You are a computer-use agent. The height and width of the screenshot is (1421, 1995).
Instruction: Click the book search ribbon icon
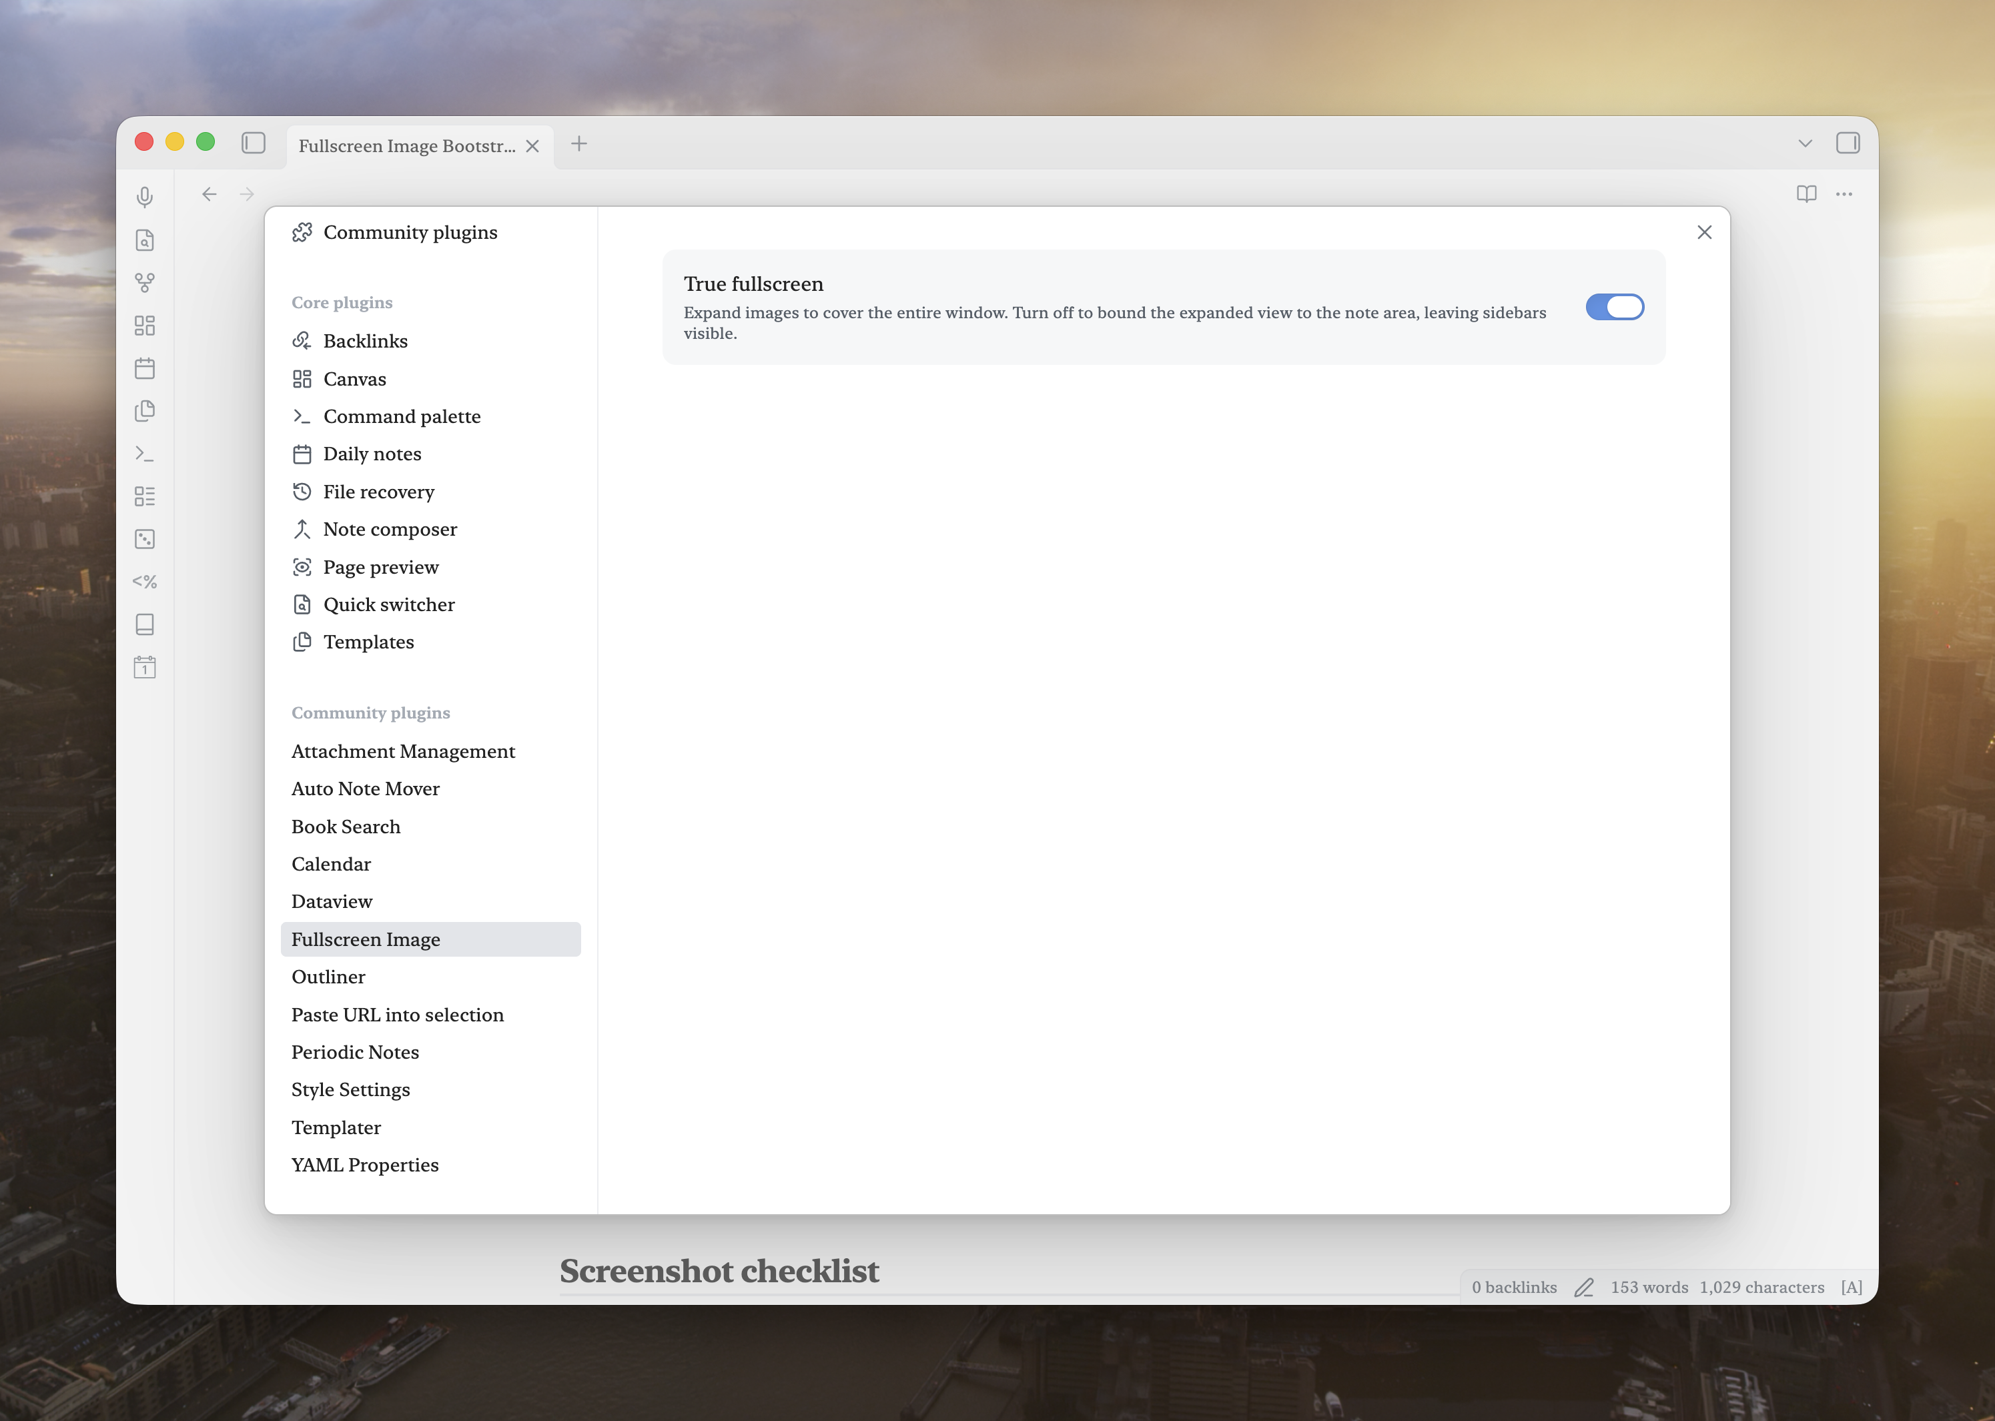coord(145,624)
